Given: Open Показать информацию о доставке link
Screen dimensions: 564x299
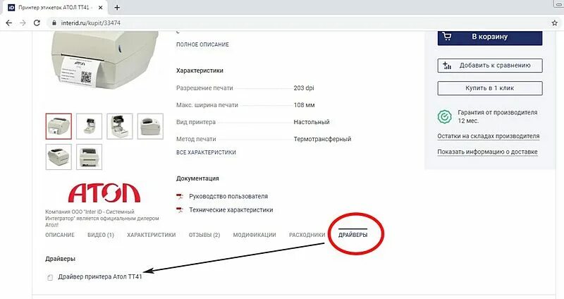Looking at the screenshot, I should 487,152.
